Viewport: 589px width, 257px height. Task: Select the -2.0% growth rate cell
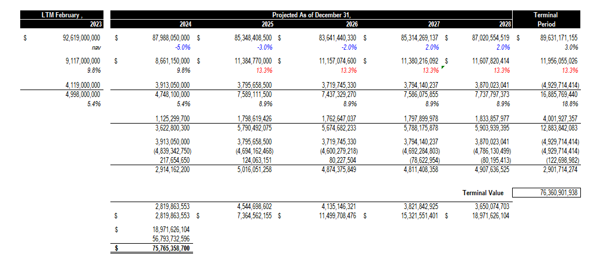[349, 48]
